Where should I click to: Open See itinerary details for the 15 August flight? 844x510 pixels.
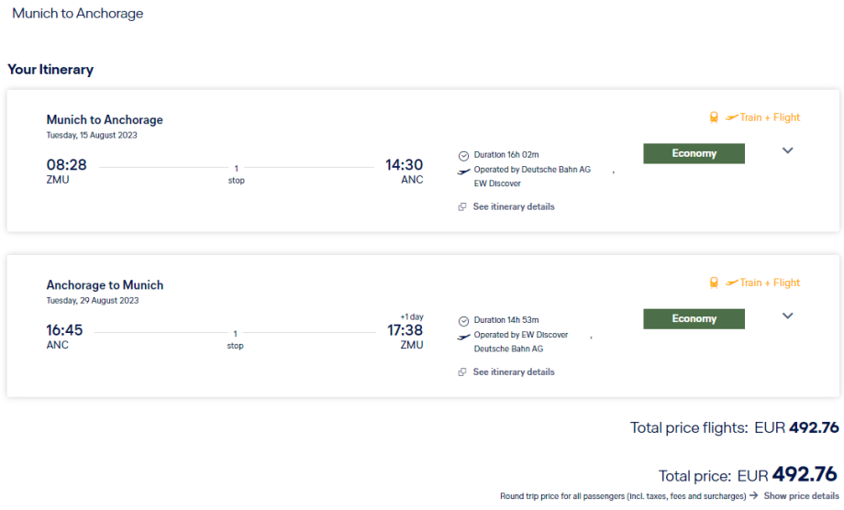click(513, 206)
